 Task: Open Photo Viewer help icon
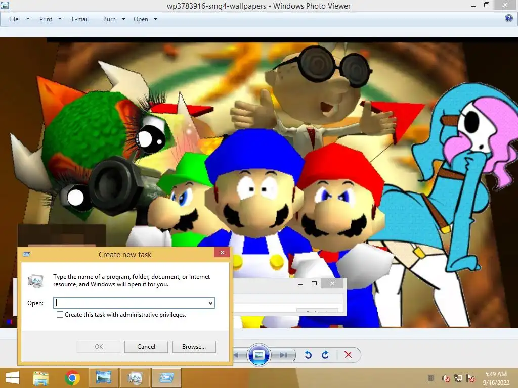point(509,19)
